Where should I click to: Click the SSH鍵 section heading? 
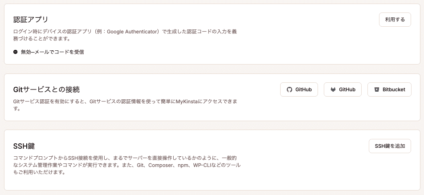point(24,146)
